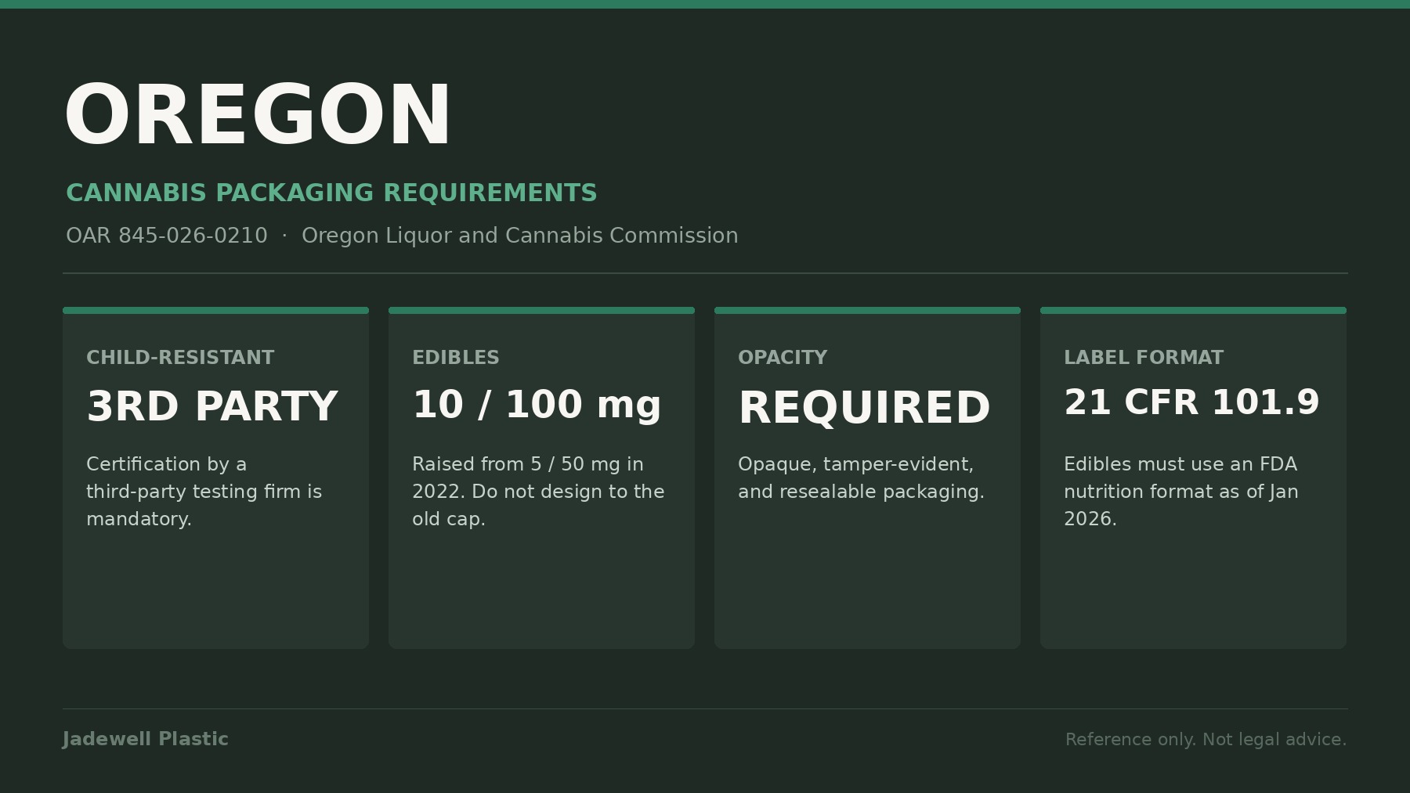
Task: Click the OAR 845-026-0210 rule reference
Action: click(x=167, y=236)
